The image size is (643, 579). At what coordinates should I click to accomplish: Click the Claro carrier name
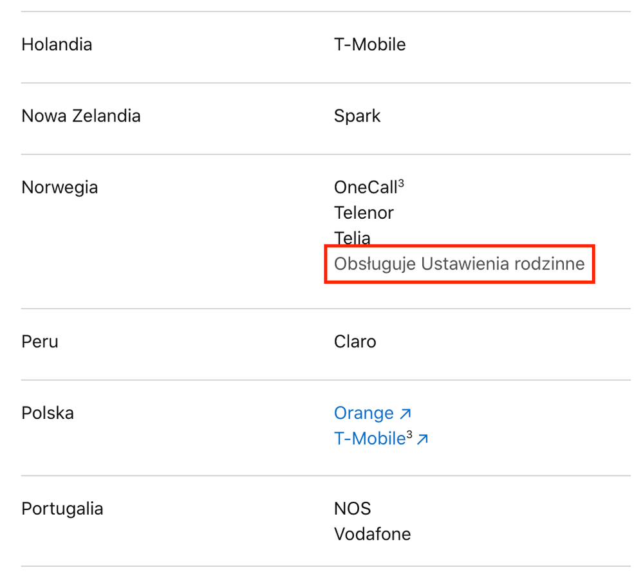[355, 342]
